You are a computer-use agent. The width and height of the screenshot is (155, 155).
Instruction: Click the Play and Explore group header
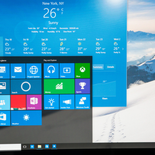coord(50,60)
